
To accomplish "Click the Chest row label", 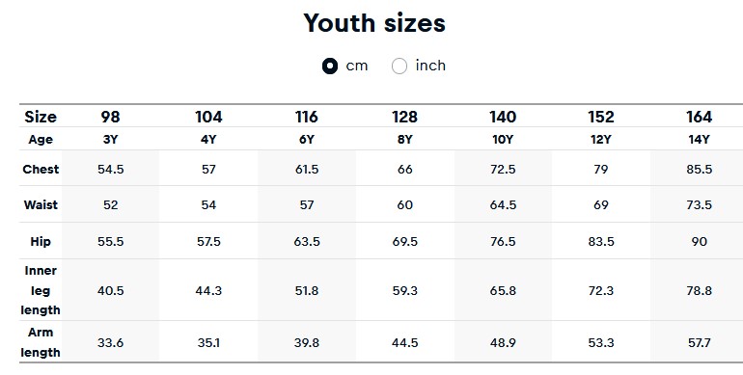I will coord(41,169).
